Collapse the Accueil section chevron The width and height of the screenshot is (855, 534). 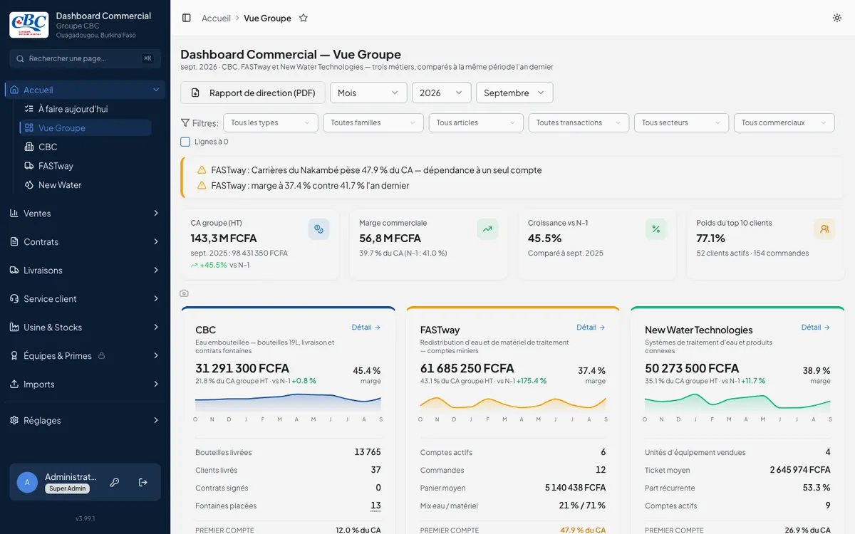click(156, 90)
